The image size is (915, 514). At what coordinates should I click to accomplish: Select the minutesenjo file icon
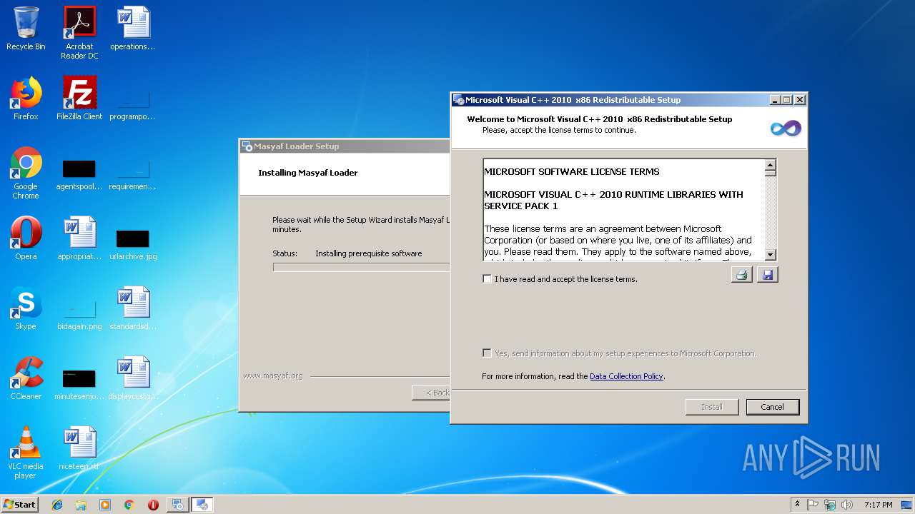tap(79, 384)
